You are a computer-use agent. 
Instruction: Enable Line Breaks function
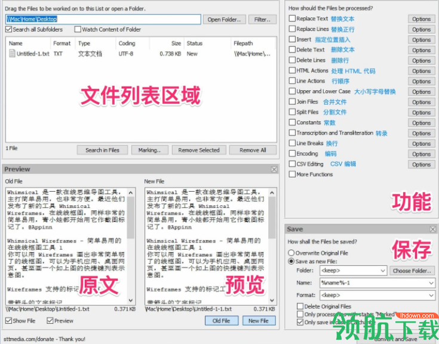coord(292,143)
